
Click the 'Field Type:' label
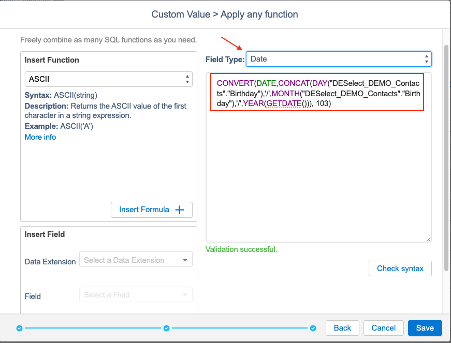225,59
